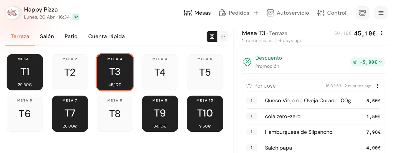Image resolution: width=393 pixels, height=153 pixels.
Task: Open the Control section
Action: [x=332, y=13]
